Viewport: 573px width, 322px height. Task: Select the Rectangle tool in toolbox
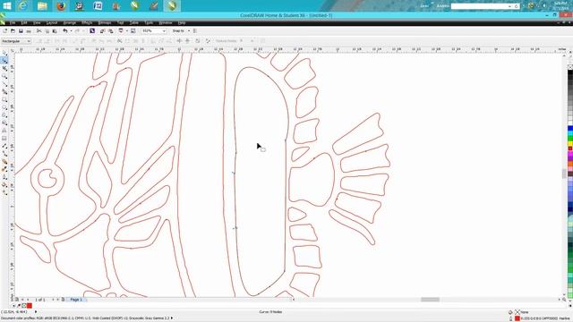coord(4,99)
